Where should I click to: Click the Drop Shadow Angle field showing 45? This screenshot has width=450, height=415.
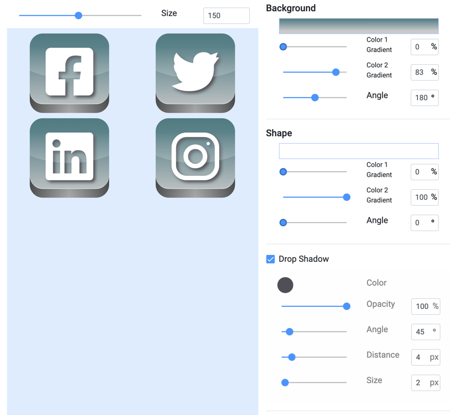(x=426, y=332)
